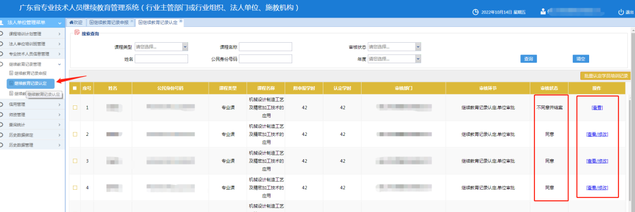
Task: Click the 姓名 input field
Action: (x=162, y=59)
